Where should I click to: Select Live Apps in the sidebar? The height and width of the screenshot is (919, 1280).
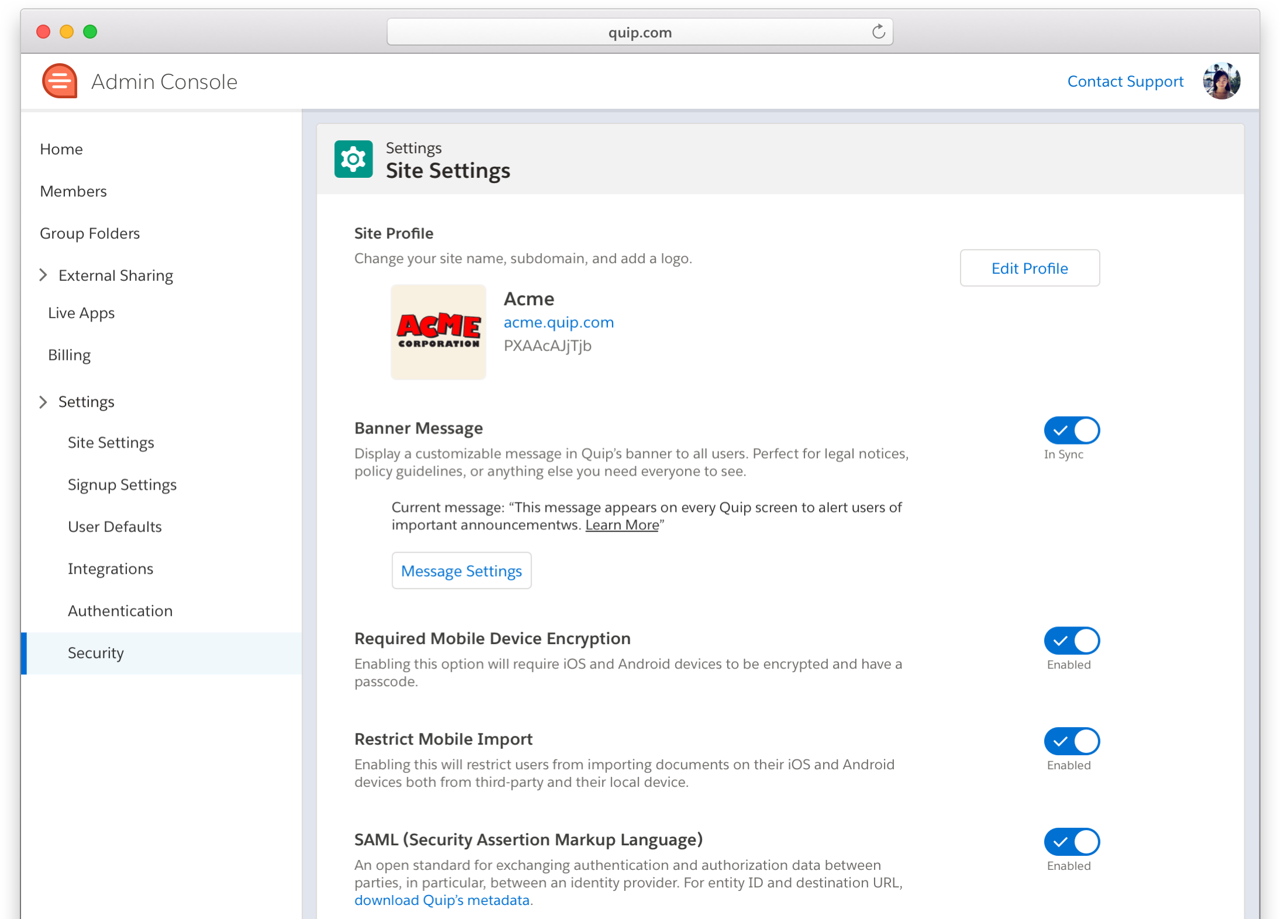[81, 313]
